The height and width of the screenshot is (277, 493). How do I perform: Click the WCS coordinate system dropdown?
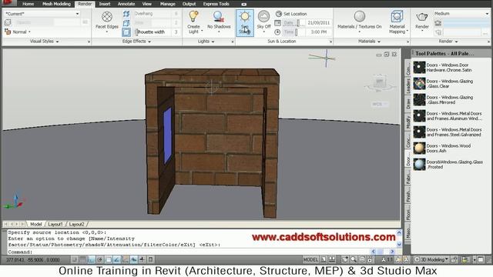click(x=380, y=105)
